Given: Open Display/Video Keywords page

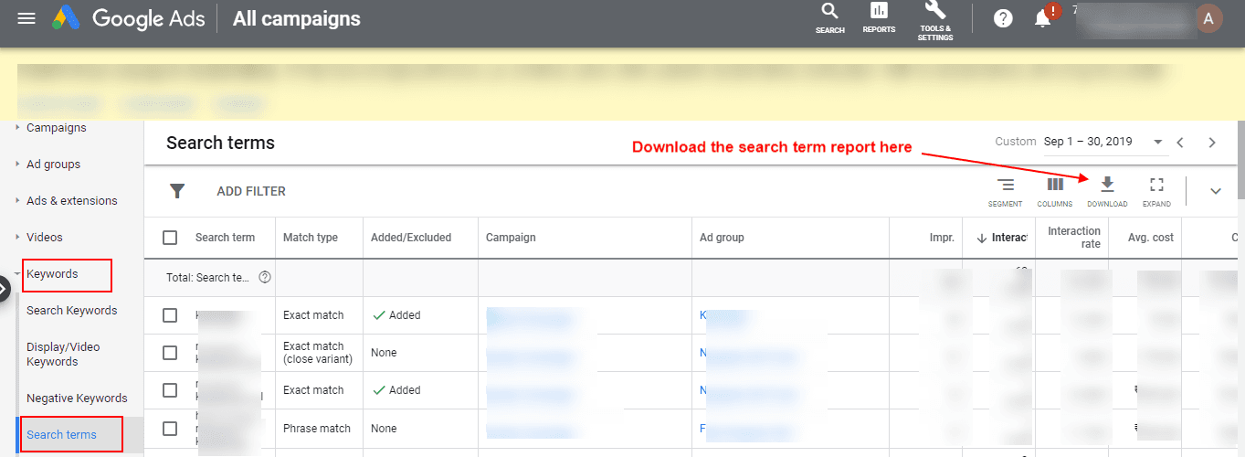Looking at the screenshot, I should point(63,355).
